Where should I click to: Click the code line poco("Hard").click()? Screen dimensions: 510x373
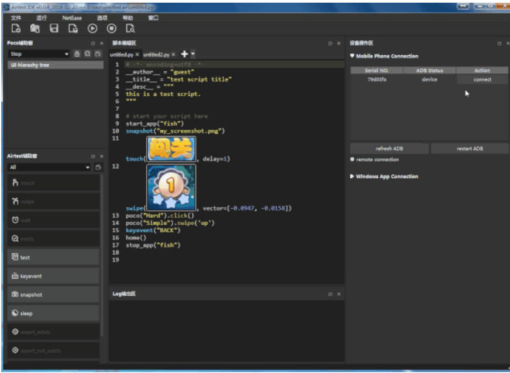(x=160, y=216)
